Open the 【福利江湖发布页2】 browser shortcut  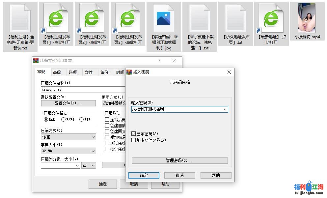click(92, 18)
